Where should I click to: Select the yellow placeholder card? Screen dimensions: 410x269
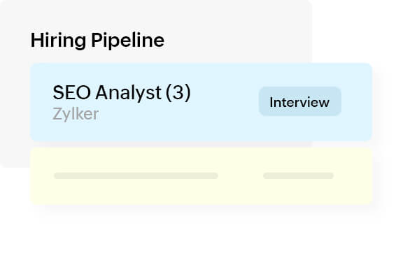click(201, 176)
